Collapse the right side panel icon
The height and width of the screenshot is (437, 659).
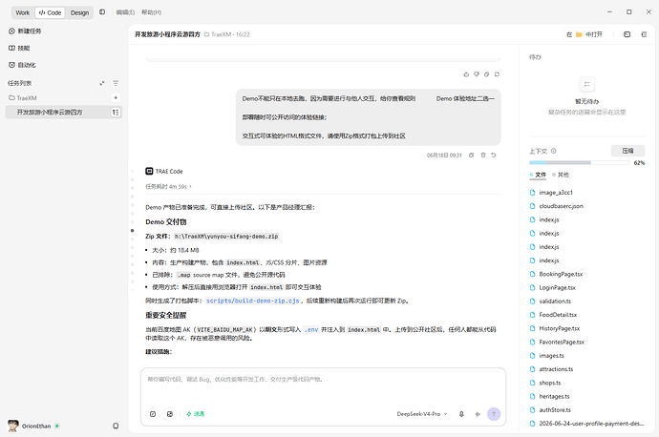click(x=644, y=34)
